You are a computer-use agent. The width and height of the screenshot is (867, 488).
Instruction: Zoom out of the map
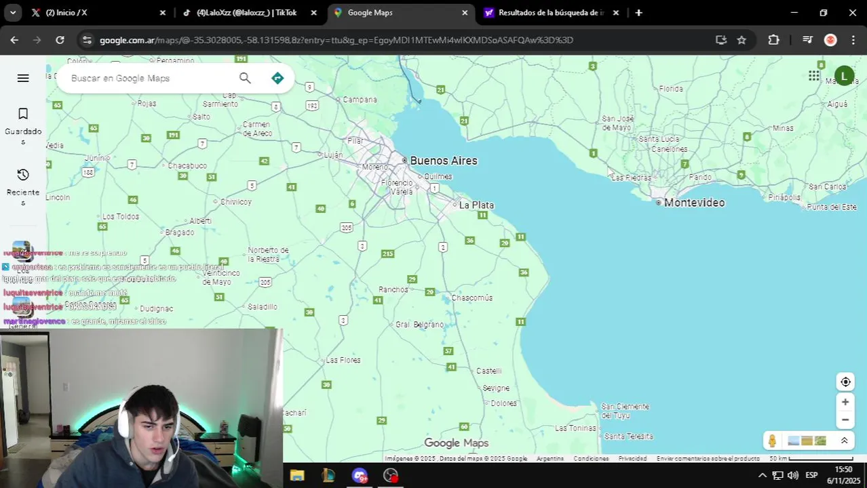tap(845, 420)
